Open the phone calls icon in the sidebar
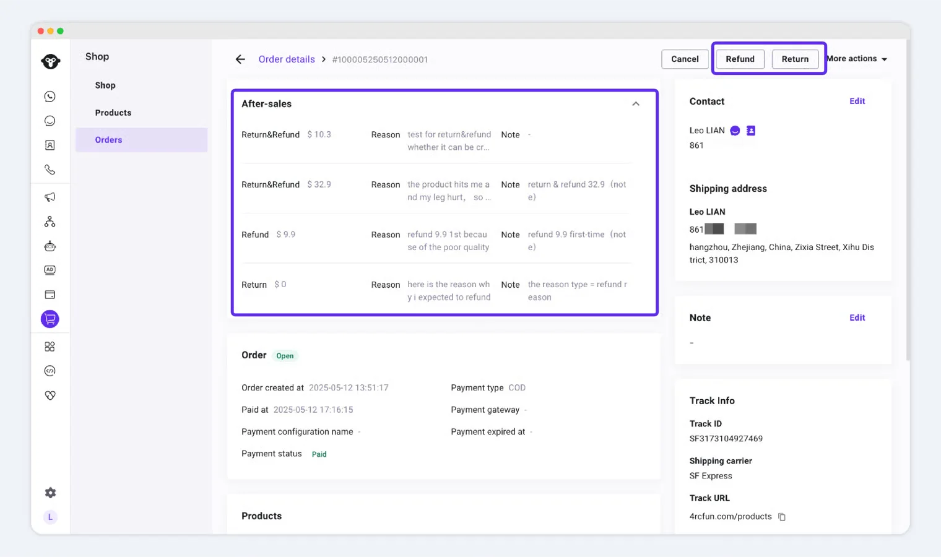 click(50, 170)
